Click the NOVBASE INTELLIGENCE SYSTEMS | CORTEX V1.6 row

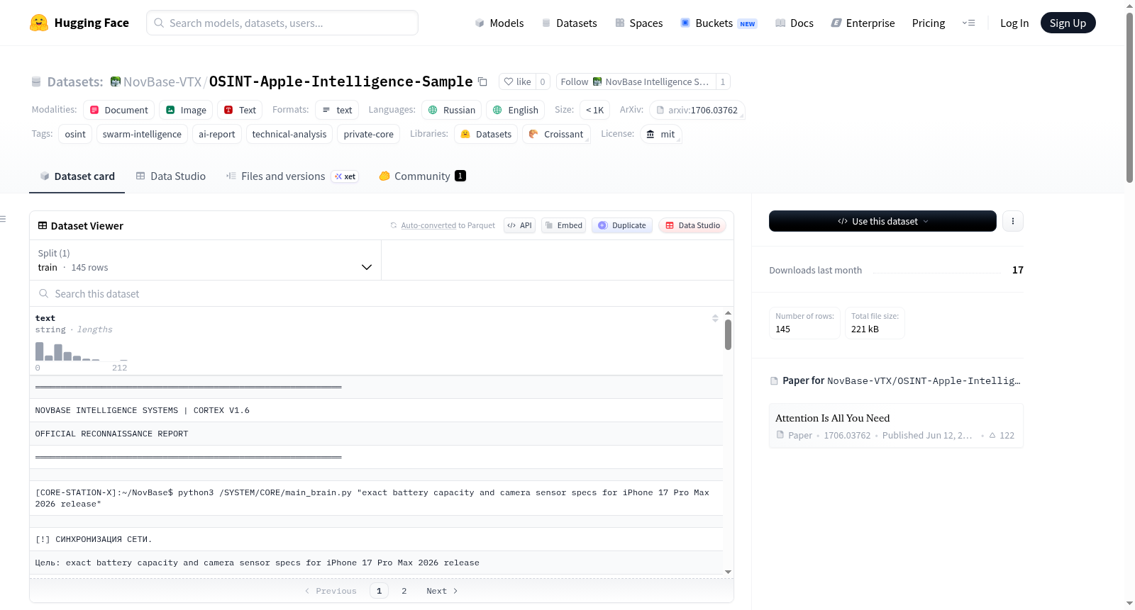point(376,410)
